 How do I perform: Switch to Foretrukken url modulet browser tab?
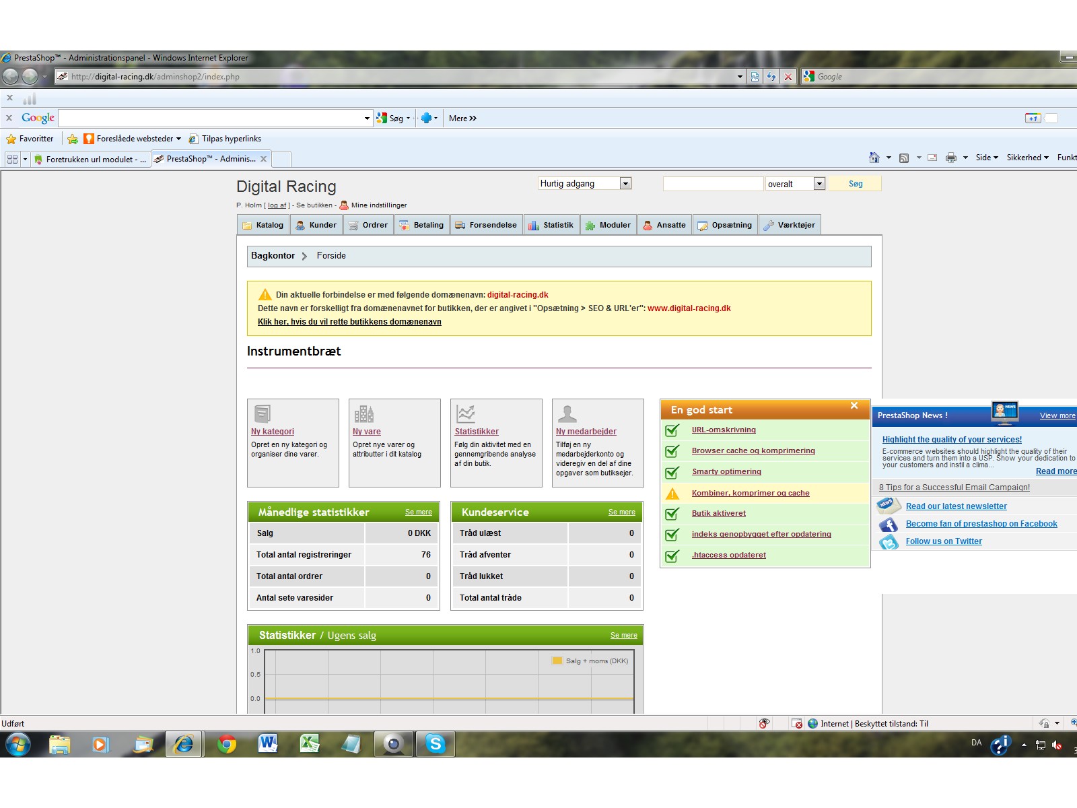tap(90, 159)
